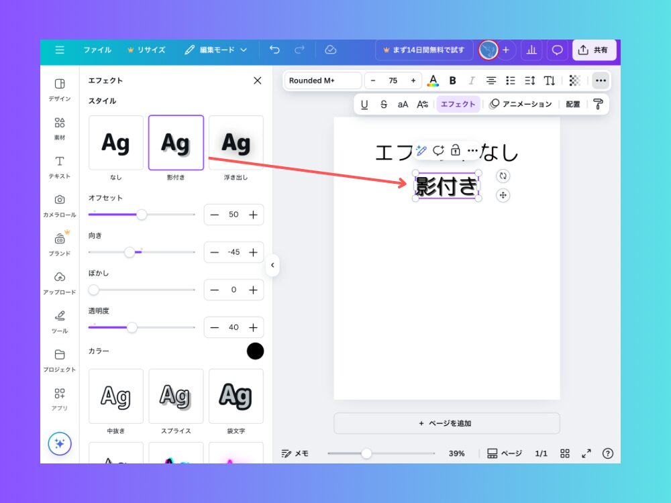
Task: Open the Rounded M+ font selector
Action: tap(323, 80)
